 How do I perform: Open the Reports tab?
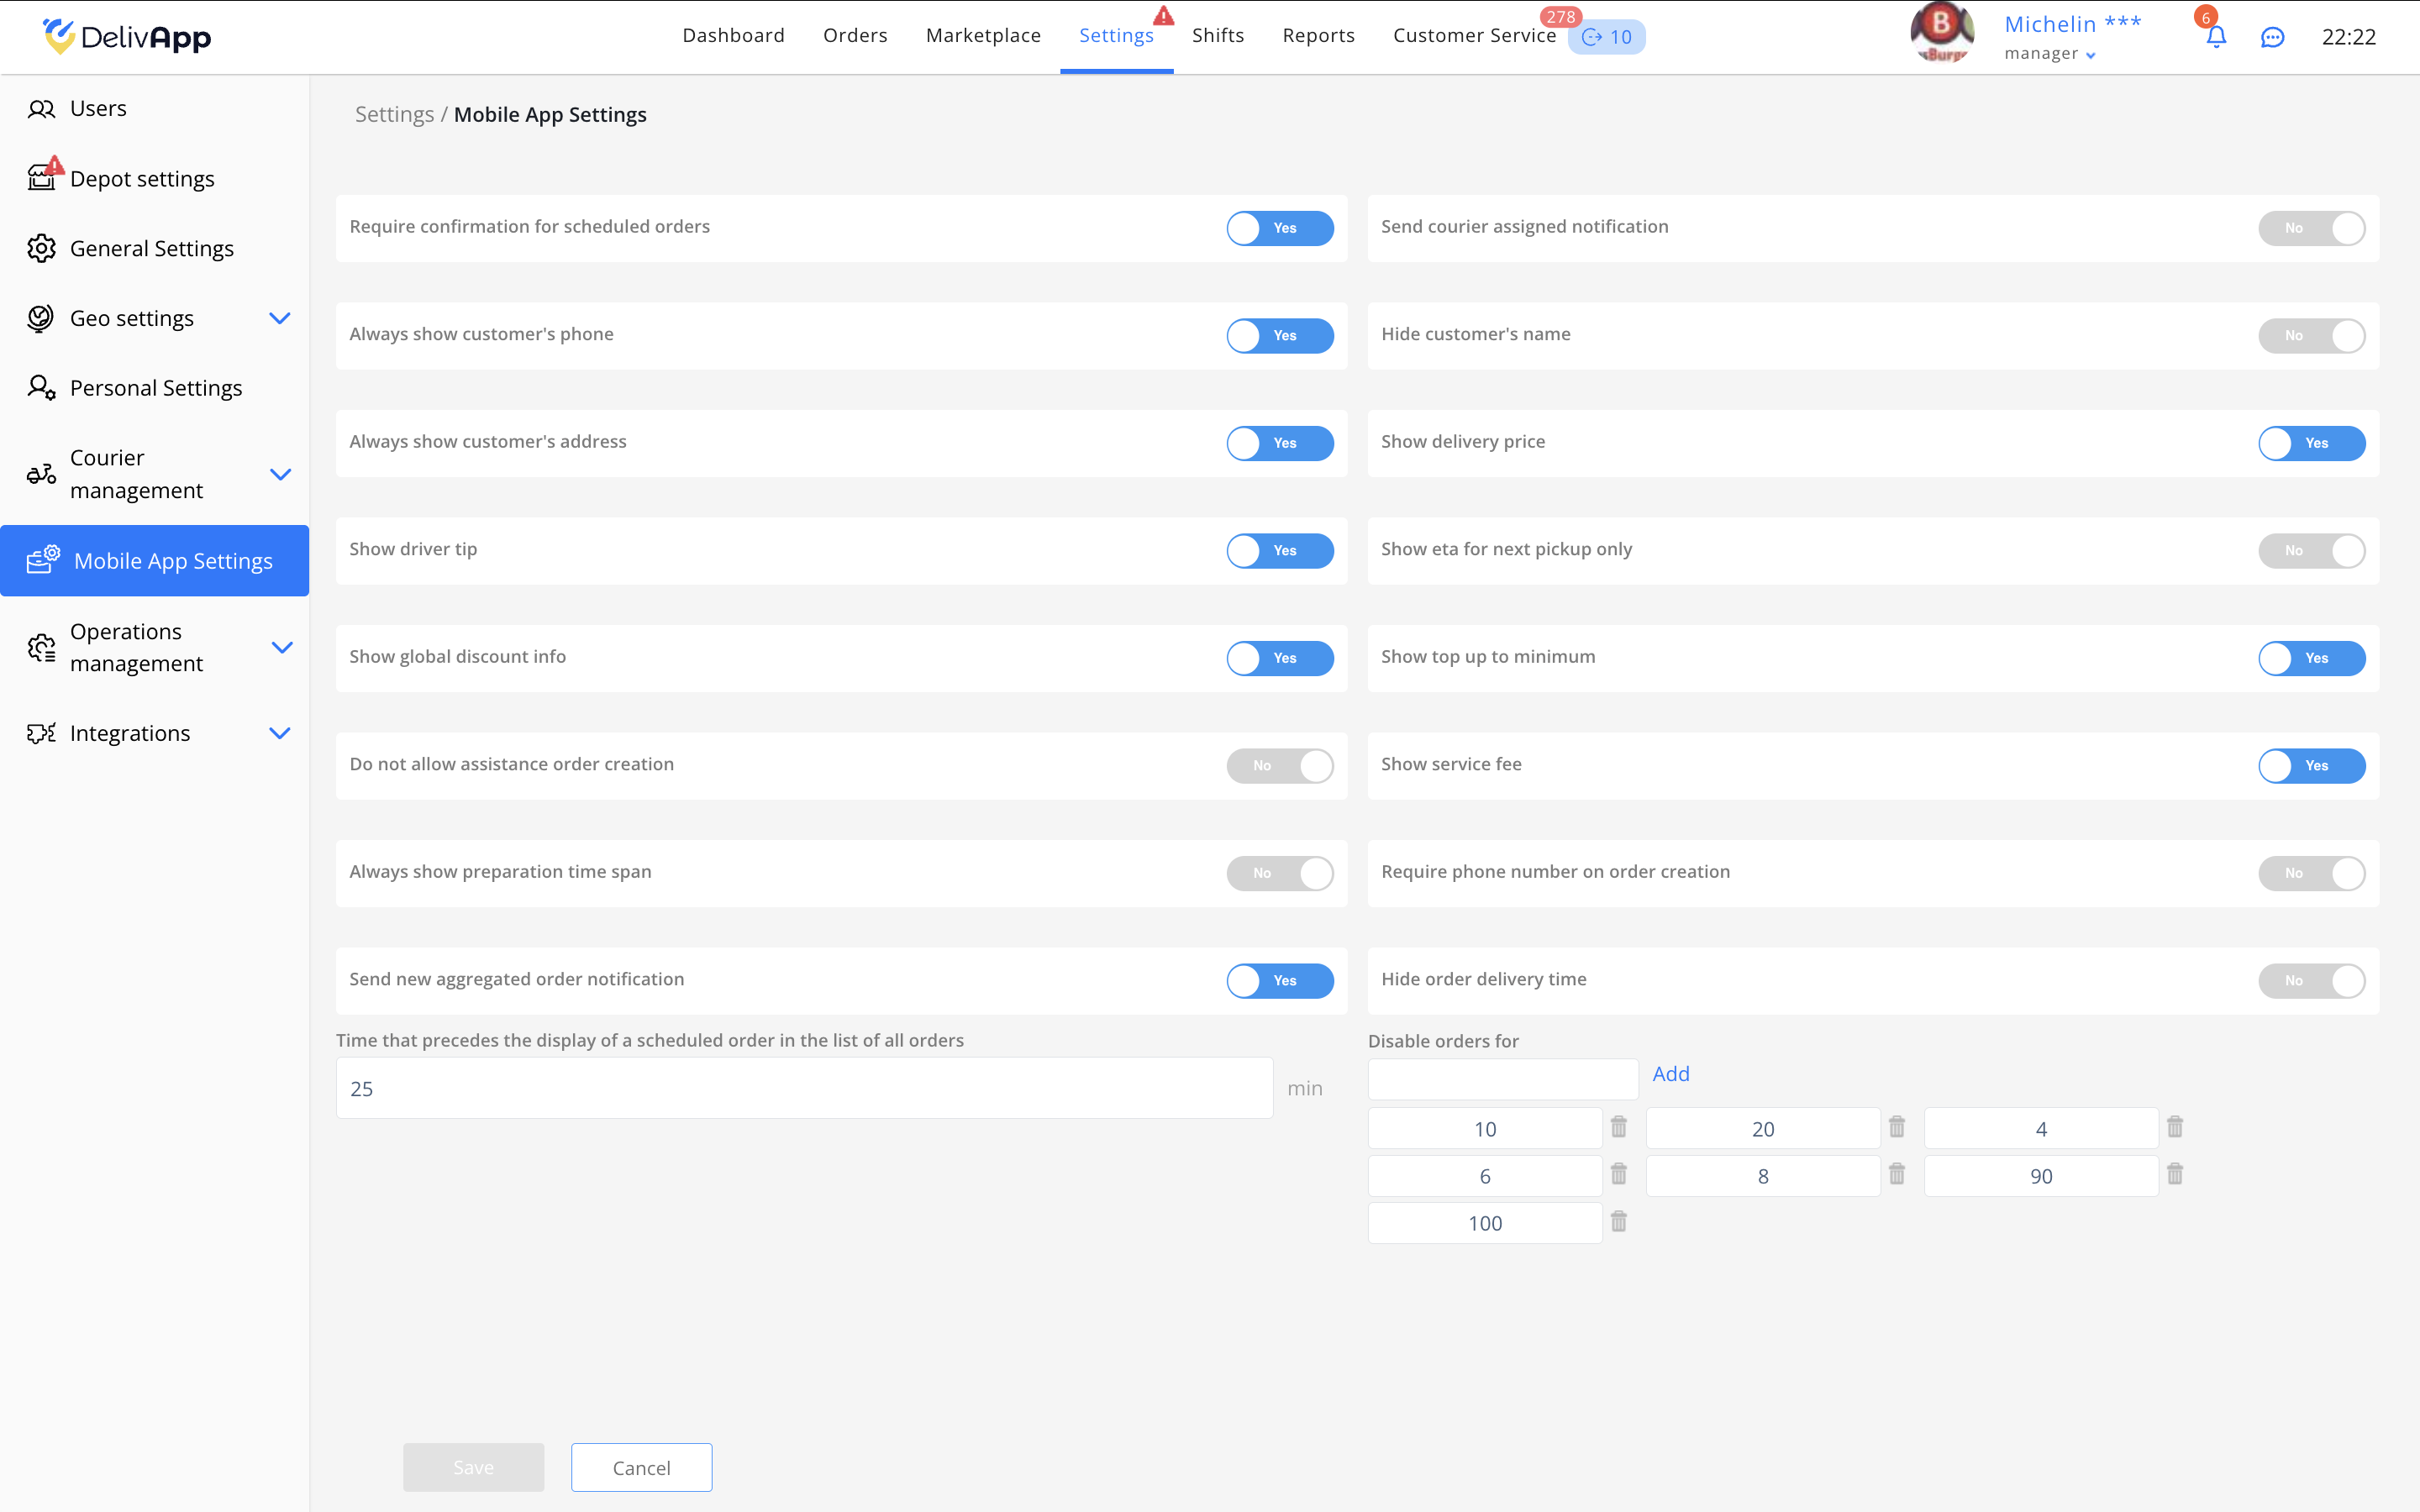pos(1318,36)
